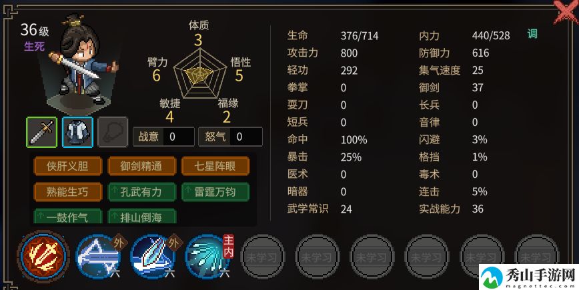Image resolution: width=579 pixels, height=290 pixels.
Task: Click the 熟能生巧 trait tag
Action: pos(67,192)
